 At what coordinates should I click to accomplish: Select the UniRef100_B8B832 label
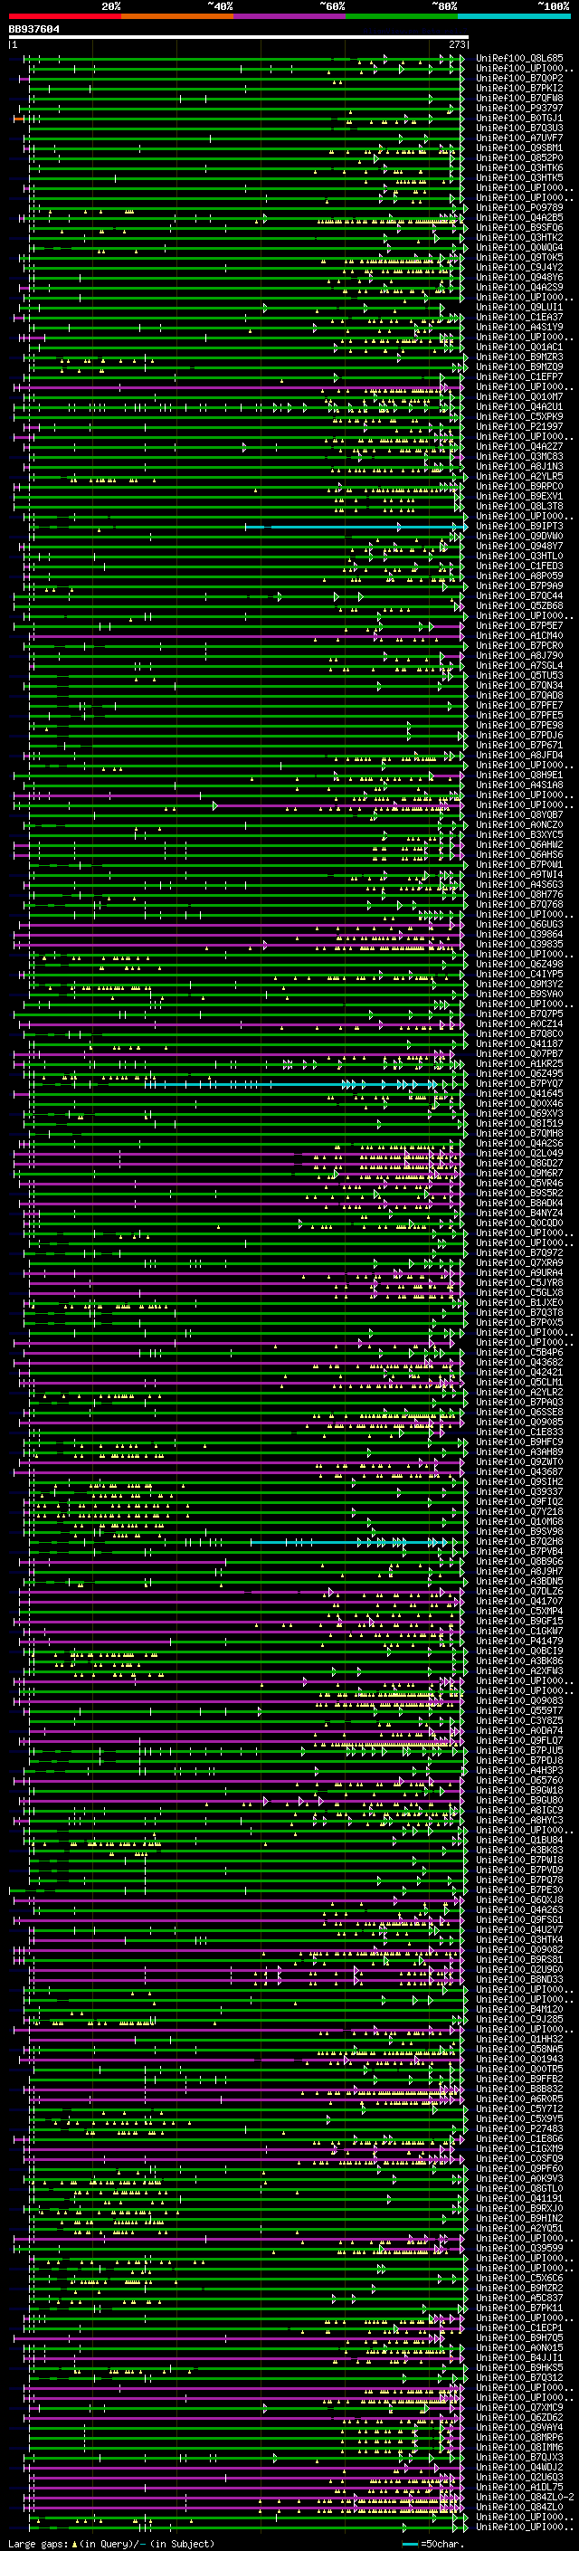pyautogui.click(x=519, y=2089)
